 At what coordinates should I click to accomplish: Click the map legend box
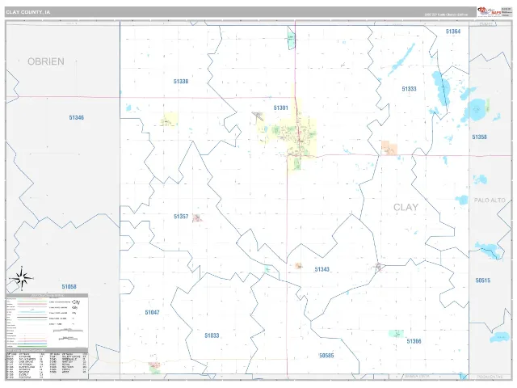[x=47, y=320]
